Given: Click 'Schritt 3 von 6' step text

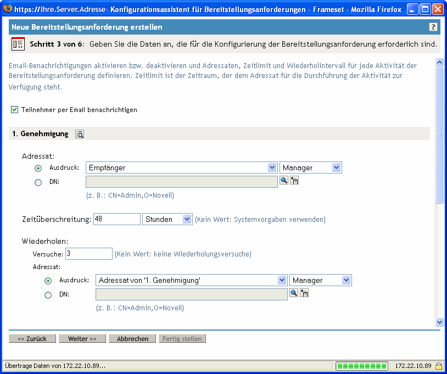Looking at the screenshot, I should (57, 44).
